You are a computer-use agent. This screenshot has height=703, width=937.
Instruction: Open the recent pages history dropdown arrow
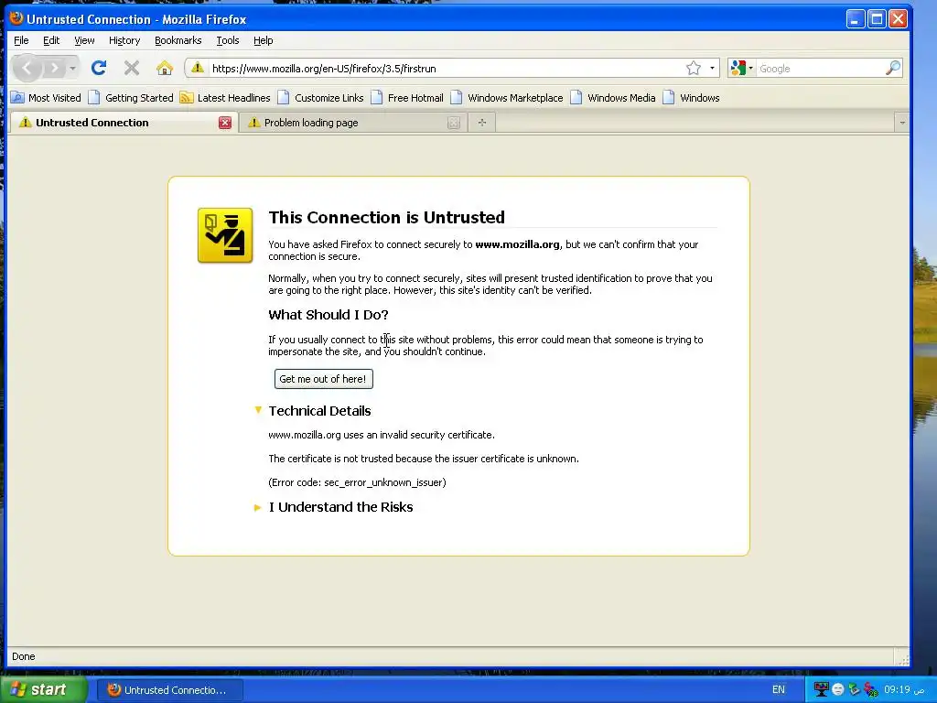click(72, 68)
